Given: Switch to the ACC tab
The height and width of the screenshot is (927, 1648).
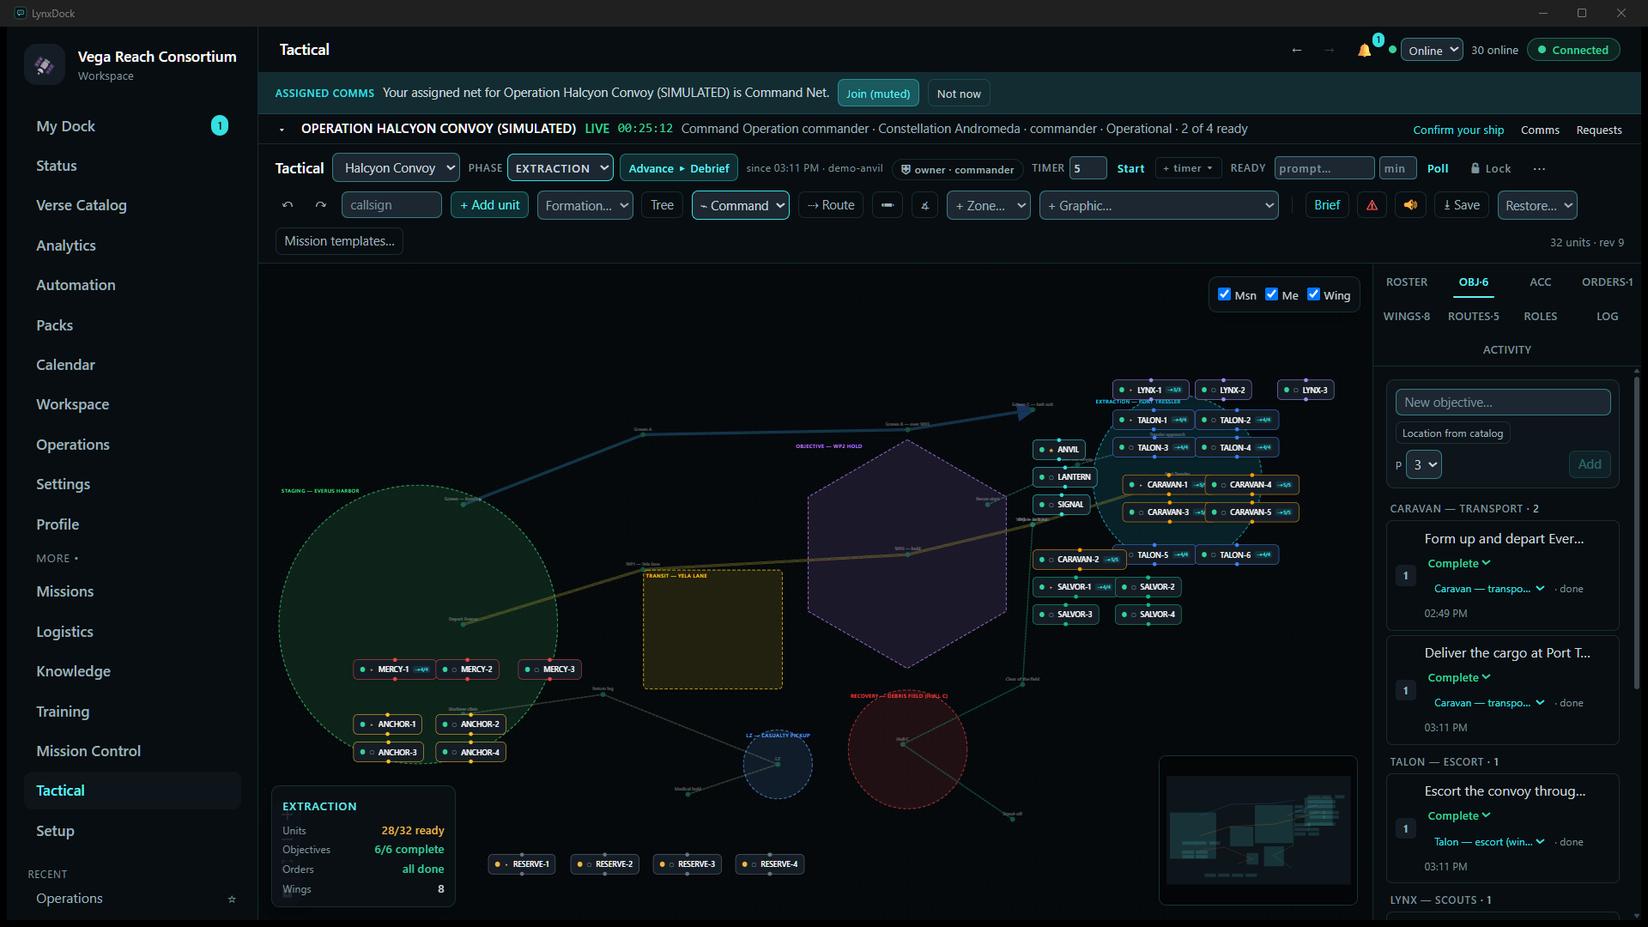Looking at the screenshot, I should pyautogui.click(x=1540, y=282).
